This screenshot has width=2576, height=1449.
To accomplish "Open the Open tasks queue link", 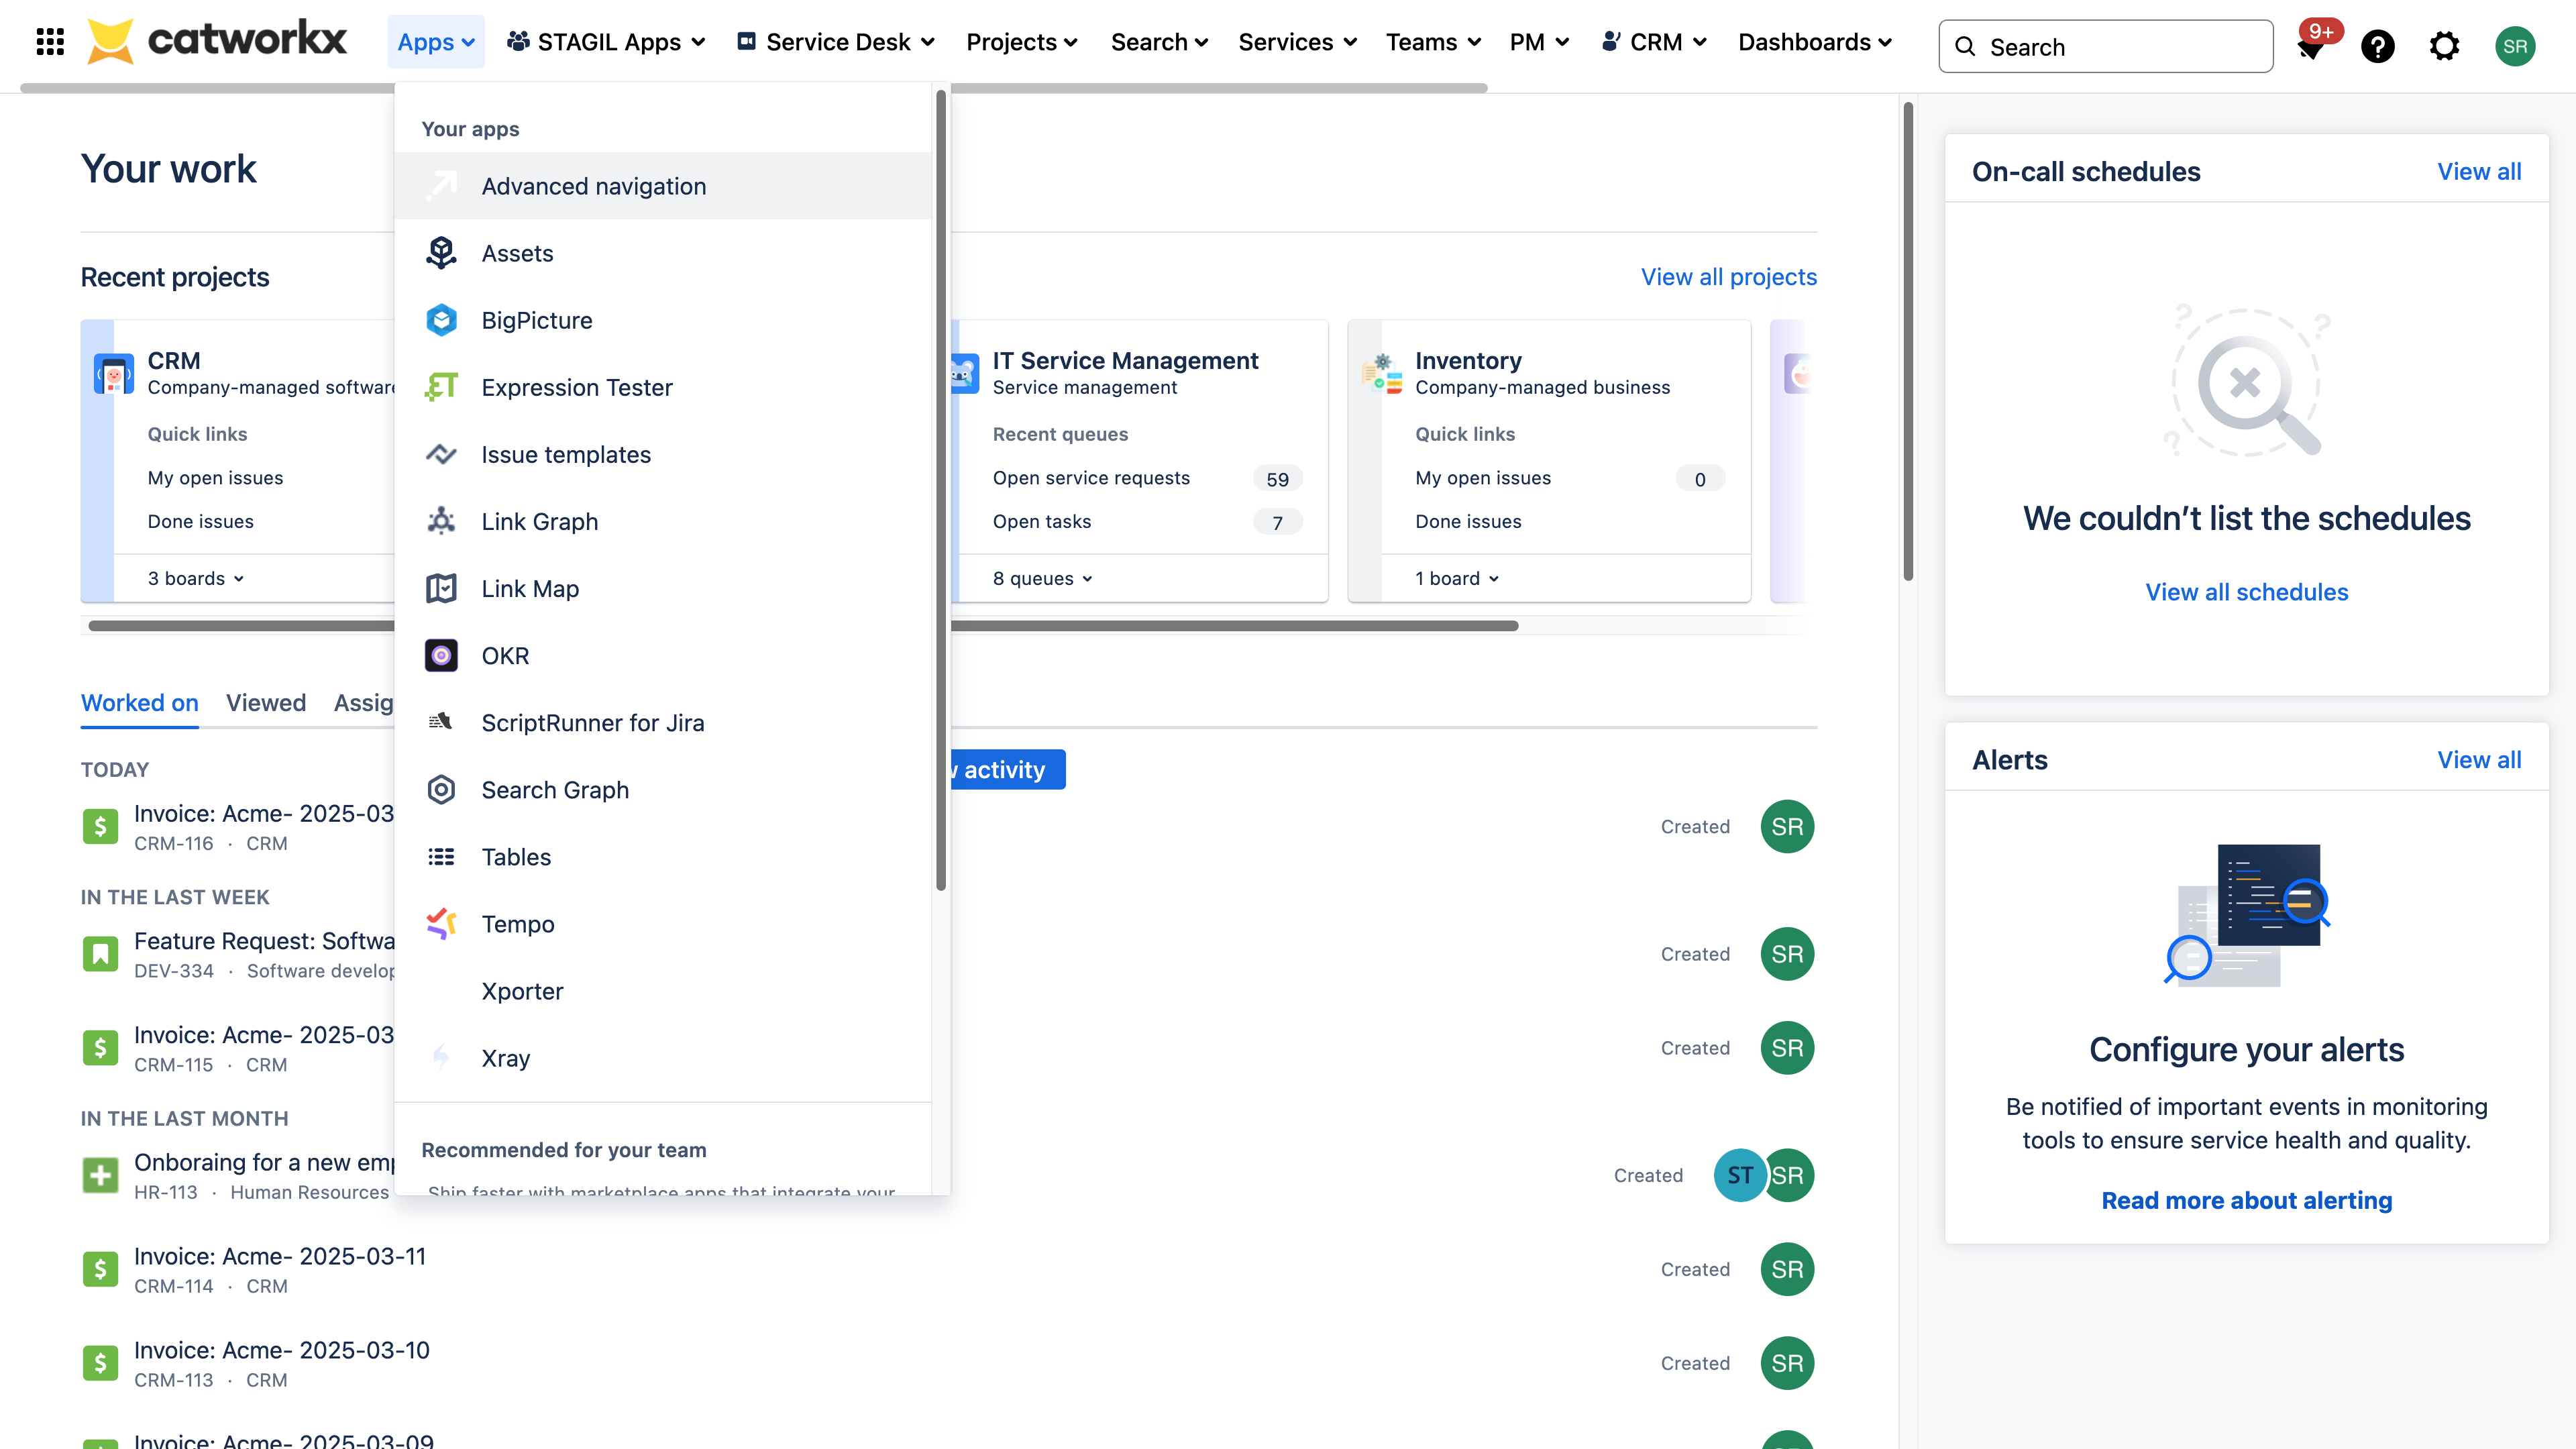I will (1042, 521).
